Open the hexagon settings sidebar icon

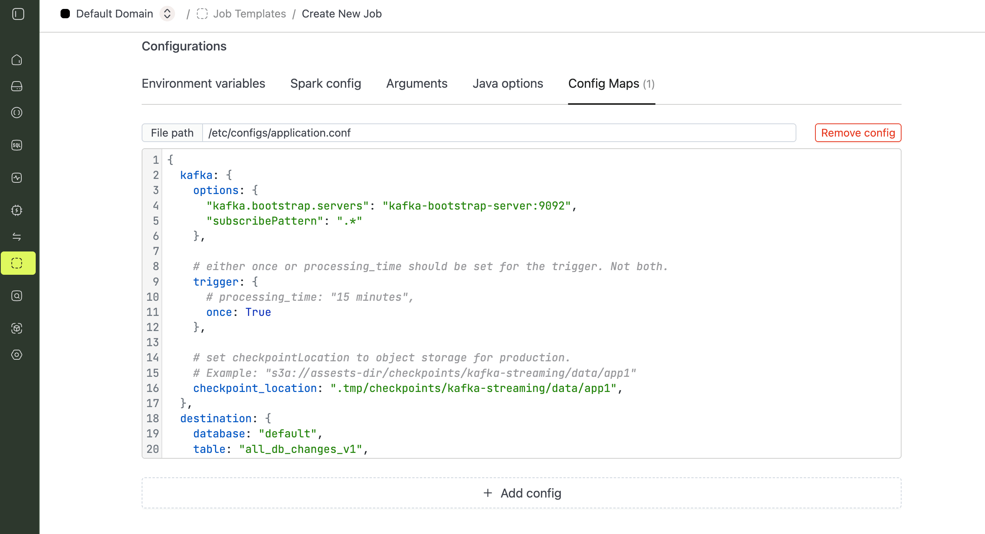tap(17, 355)
